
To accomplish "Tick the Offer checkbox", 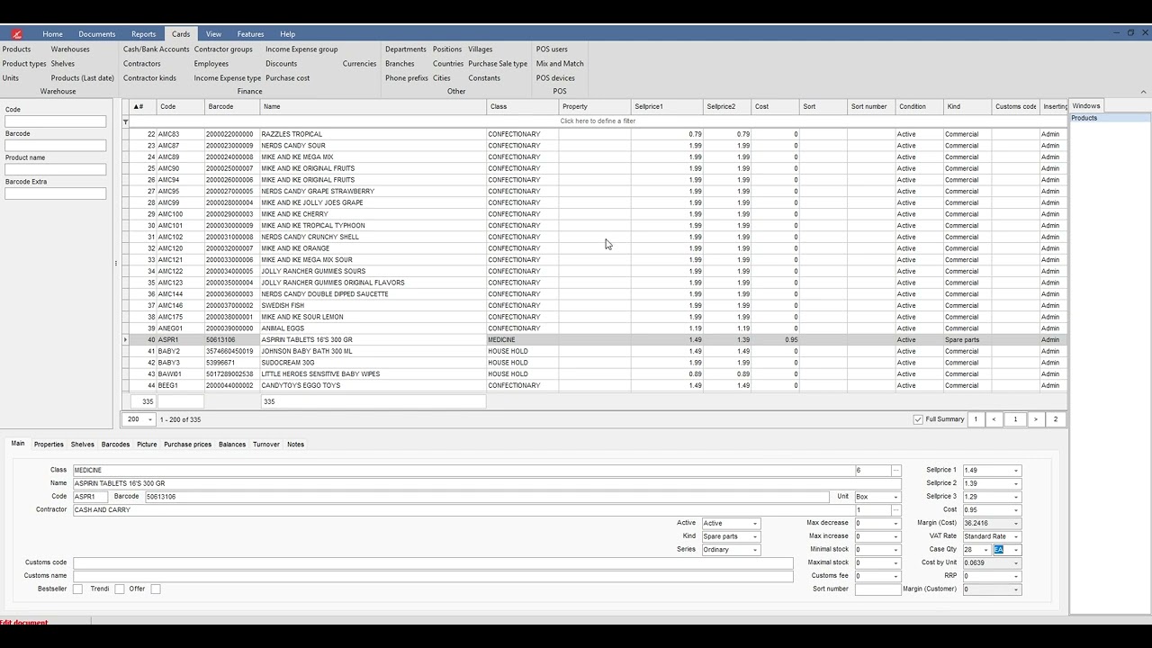I will (156, 589).
